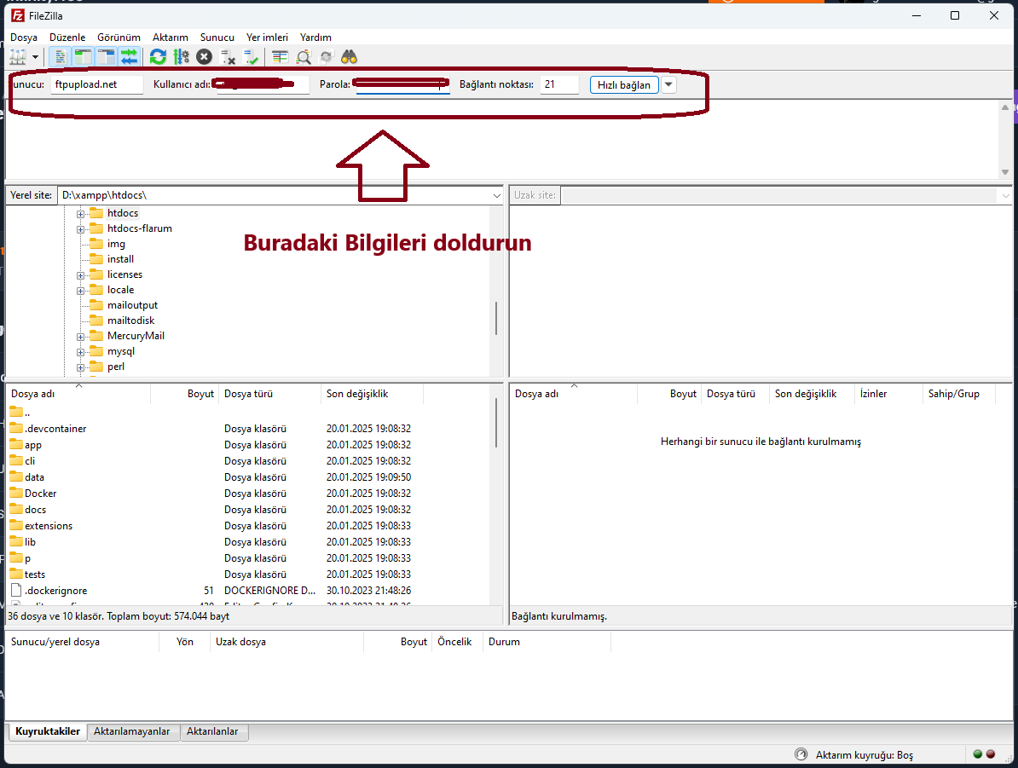Image resolution: width=1018 pixels, height=768 pixels.
Task: Switch to the Aktarılanlar tab
Action: [212, 731]
